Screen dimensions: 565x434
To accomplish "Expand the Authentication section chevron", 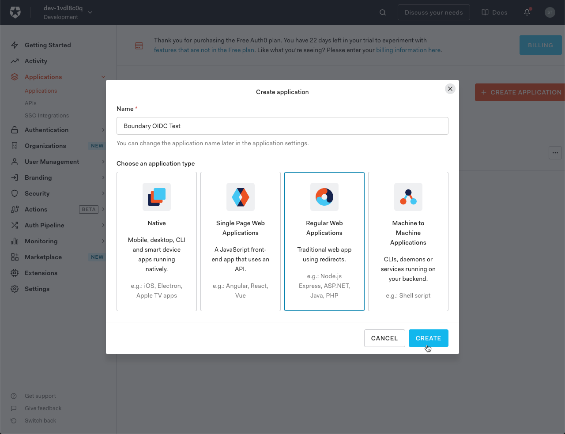I will click(103, 130).
